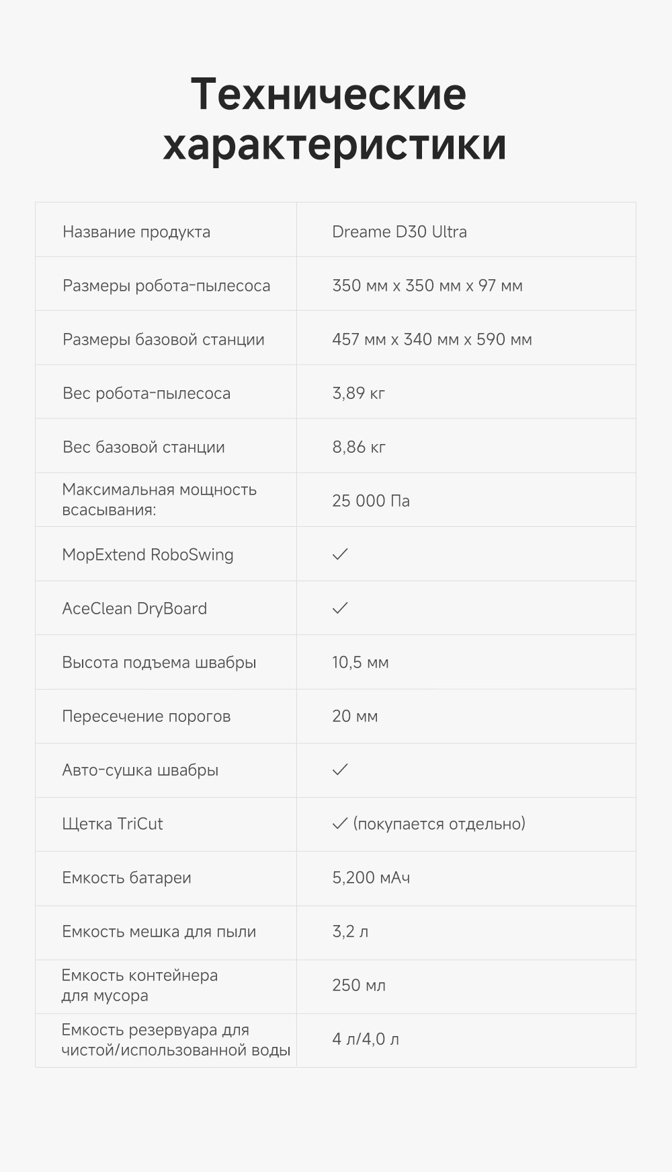The width and height of the screenshot is (672, 1172).
Task: Click the heading Технические характеристики
Action: tap(335, 119)
